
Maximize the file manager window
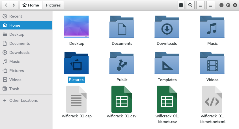pyautogui.click(x=228, y=5)
